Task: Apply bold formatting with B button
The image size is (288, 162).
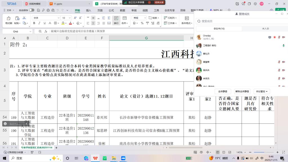Action: (x=34, y=23)
